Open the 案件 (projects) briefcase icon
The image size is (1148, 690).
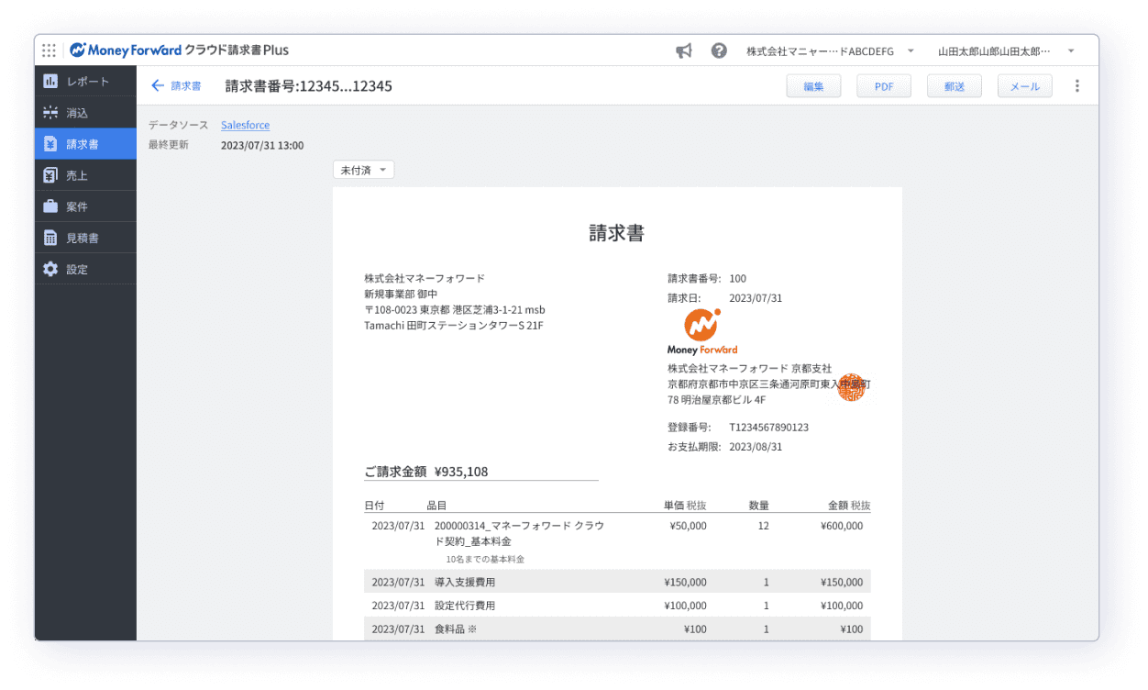(x=84, y=206)
